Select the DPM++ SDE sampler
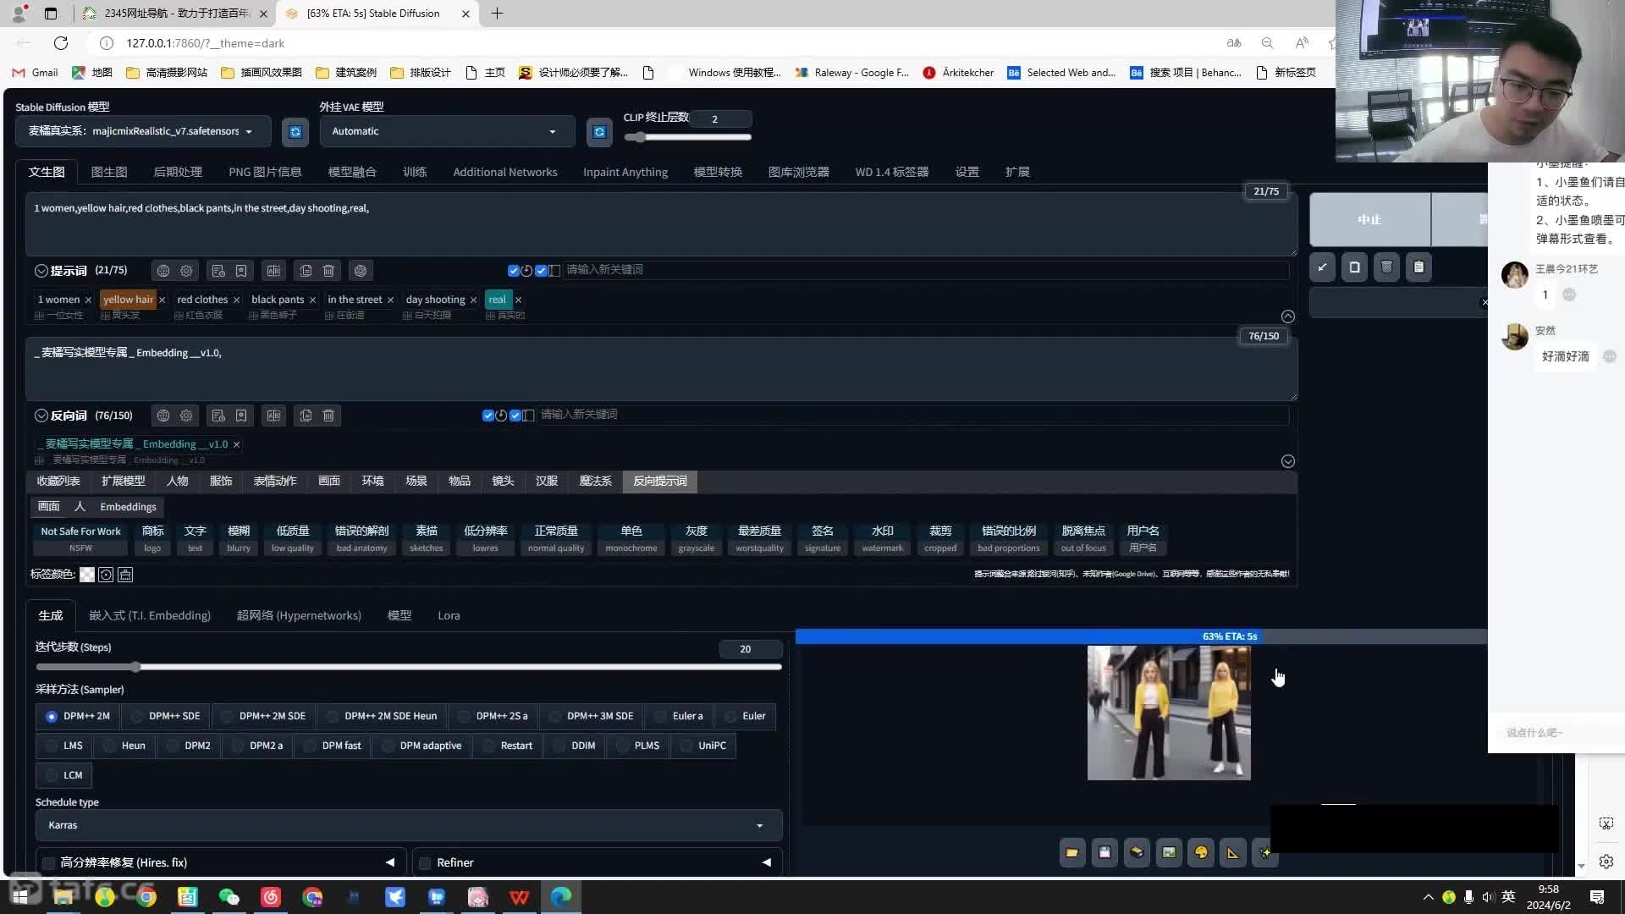Screen dimensions: 1625x914 (x=166, y=716)
